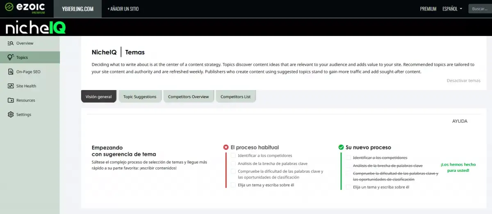Click the AYUDA help link
The width and height of the screenshot is (492, 214).
(460, 121)
